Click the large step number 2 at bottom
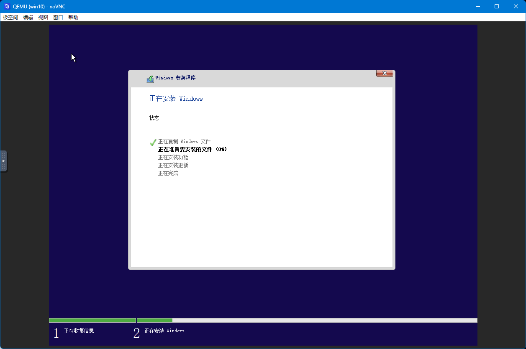Image resolution: width=526 pixels, height=349 pixels. [136, 333]
